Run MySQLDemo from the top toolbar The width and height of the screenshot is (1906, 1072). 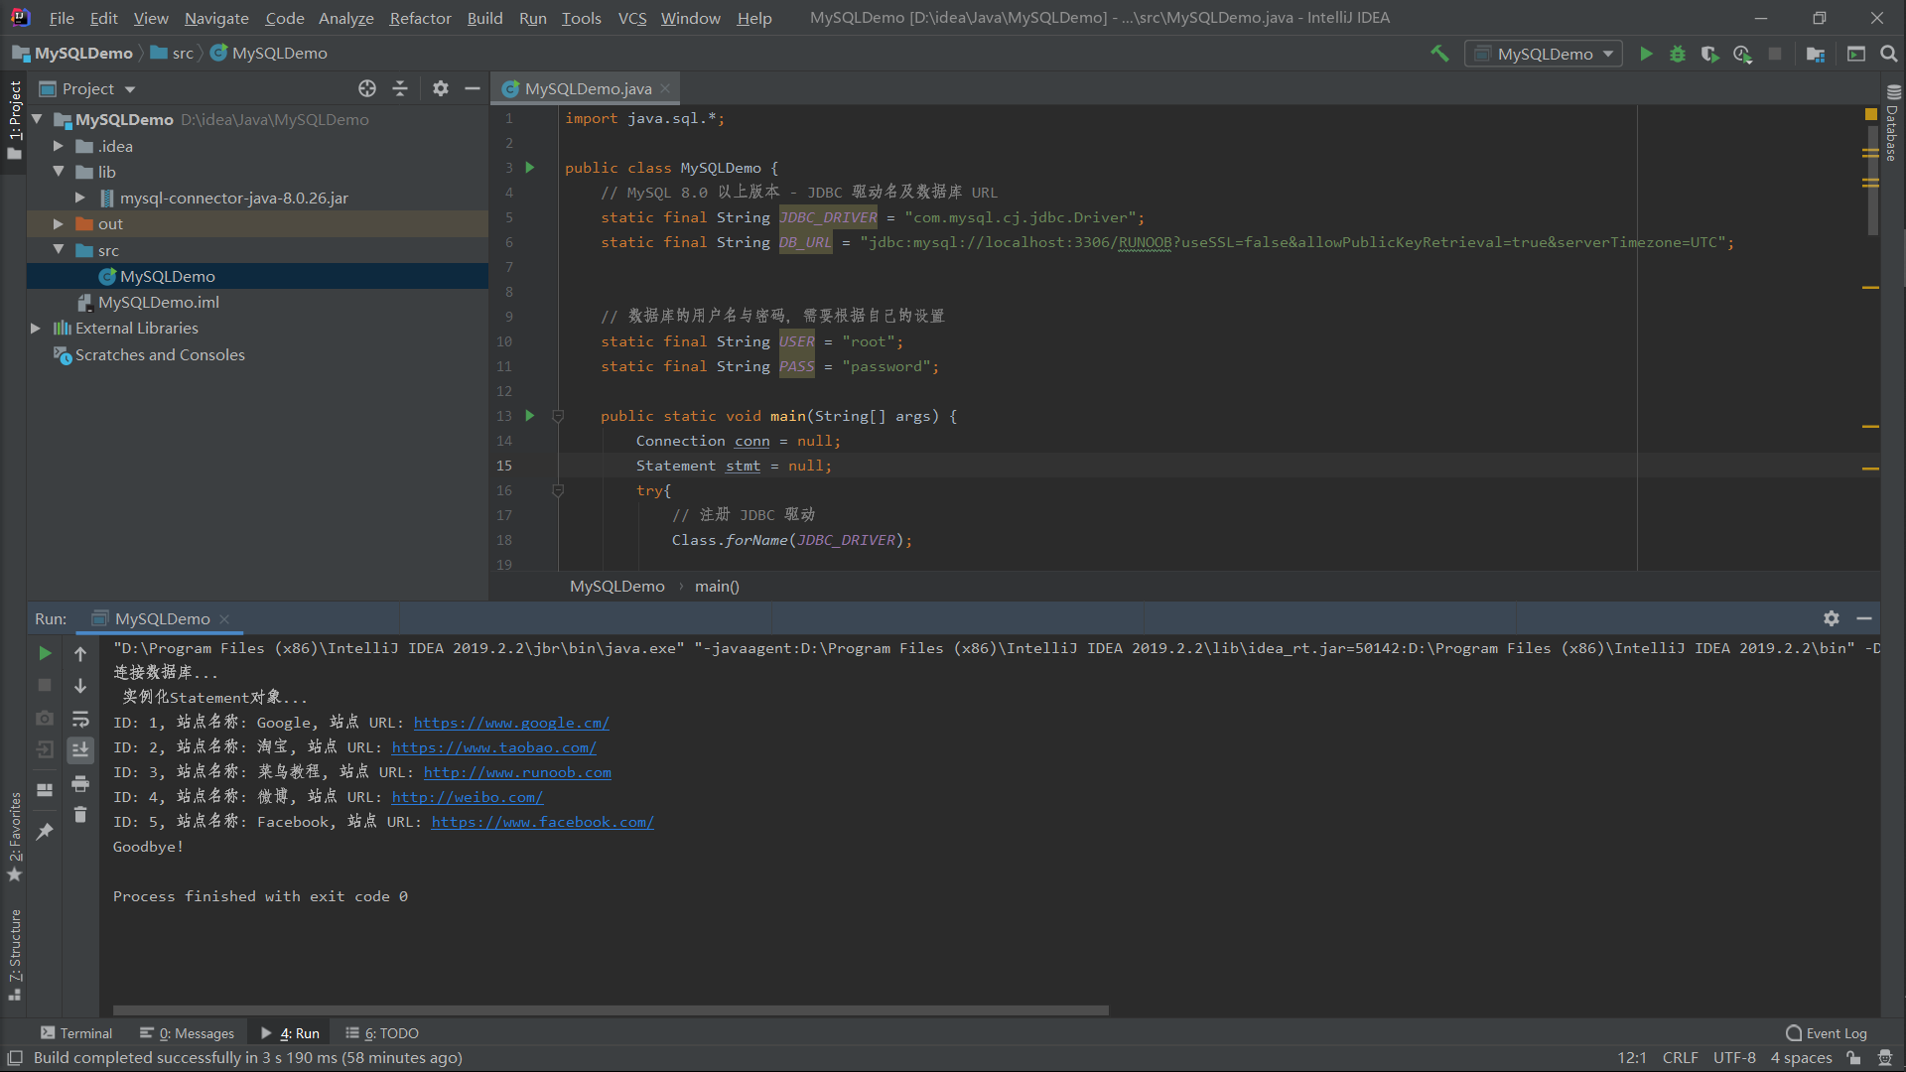[1646, 54]
